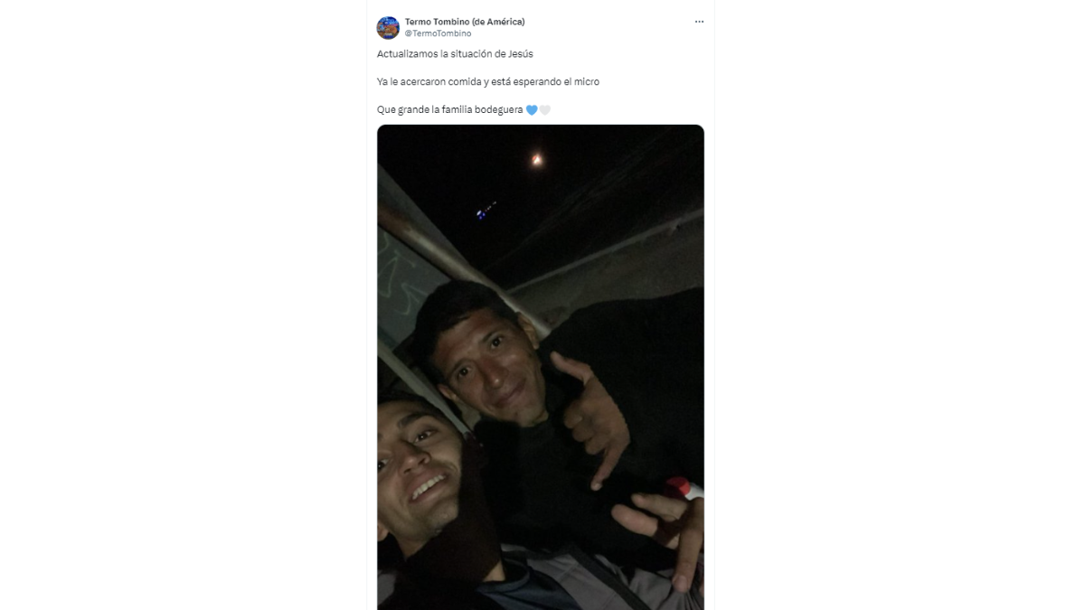This screenshot has height=610, width=1085.
Task: Click the blue heart emoji in the tweet
Action: click(532, 109)
